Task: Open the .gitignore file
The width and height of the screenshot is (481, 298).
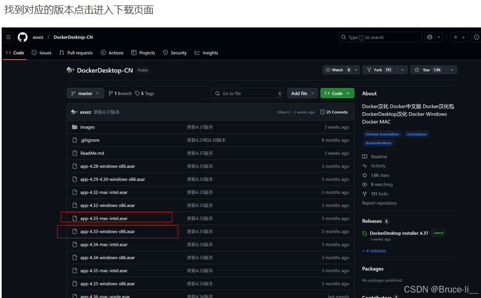Action: click(90, 140)
